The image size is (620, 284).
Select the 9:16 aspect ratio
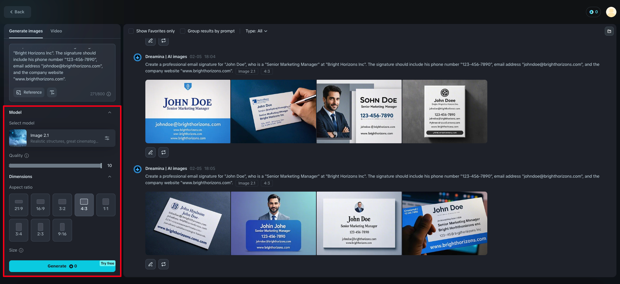coord(62,230)
